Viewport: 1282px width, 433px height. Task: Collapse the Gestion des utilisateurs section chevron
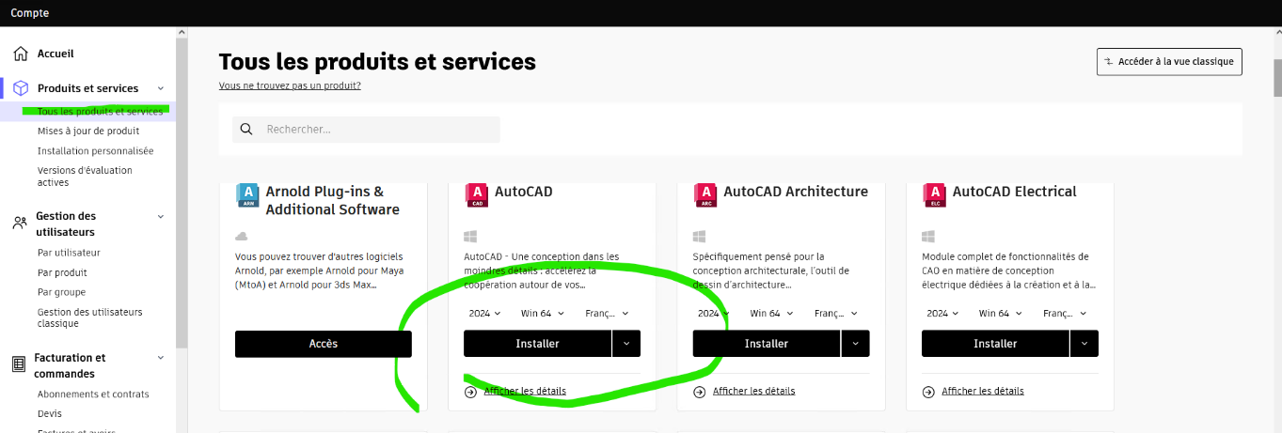coord(160,216)
